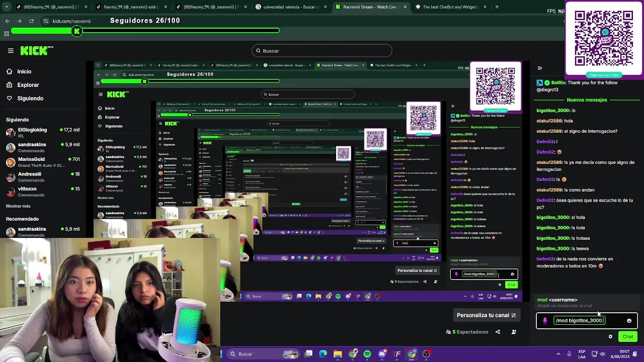Image resolution: width=644 pixels, height=362 pixels.
Task: Open the Yape QR code overlay image
Action: [x=604, y=39]
